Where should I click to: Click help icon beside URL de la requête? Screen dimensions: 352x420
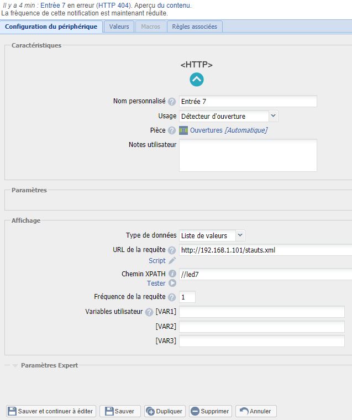pyautogui.click(x=172, y=250)
